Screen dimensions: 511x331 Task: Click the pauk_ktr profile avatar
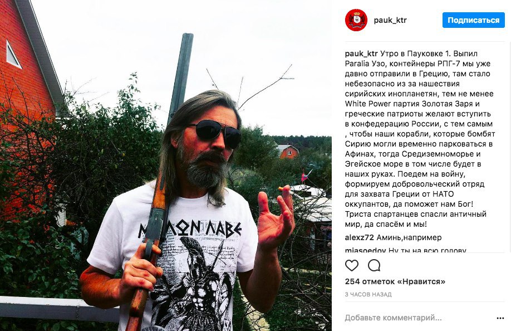pyautogui.click(x=356, y=20)
